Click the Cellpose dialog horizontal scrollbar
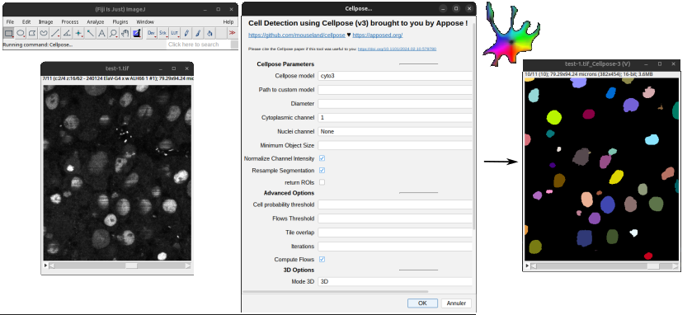692x315 pixels. click(x=336, y=292)
